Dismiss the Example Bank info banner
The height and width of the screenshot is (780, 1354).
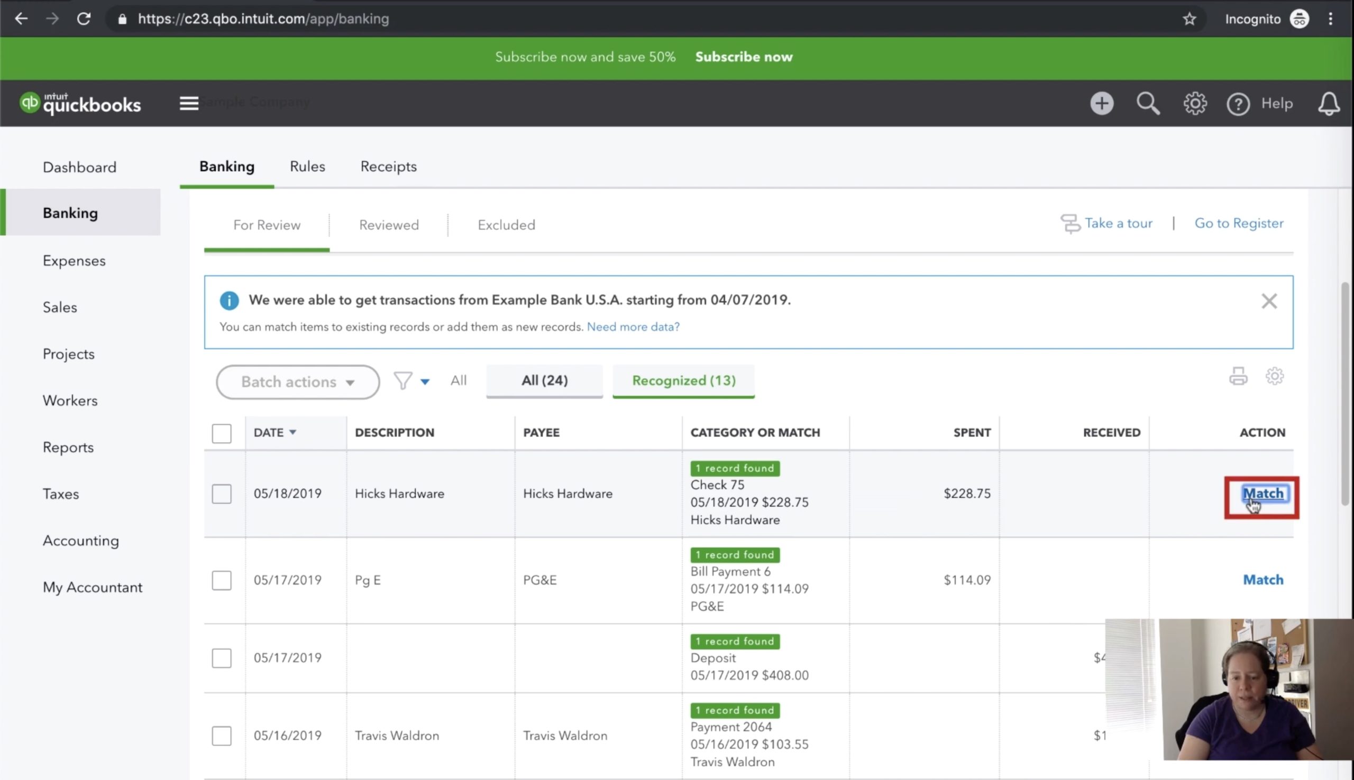(1269, 301)
